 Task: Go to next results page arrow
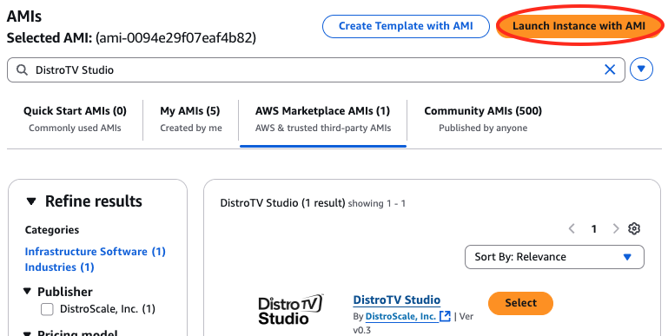[616, 228]
